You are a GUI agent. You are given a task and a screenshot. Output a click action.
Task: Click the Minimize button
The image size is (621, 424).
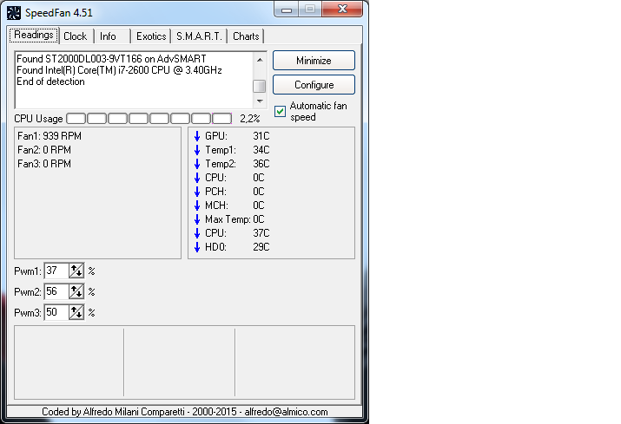click(314, 61)
